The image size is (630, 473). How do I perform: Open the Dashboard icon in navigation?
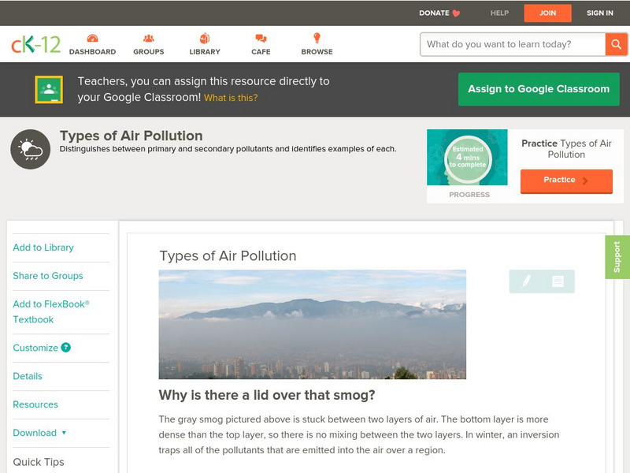point(92,39)
